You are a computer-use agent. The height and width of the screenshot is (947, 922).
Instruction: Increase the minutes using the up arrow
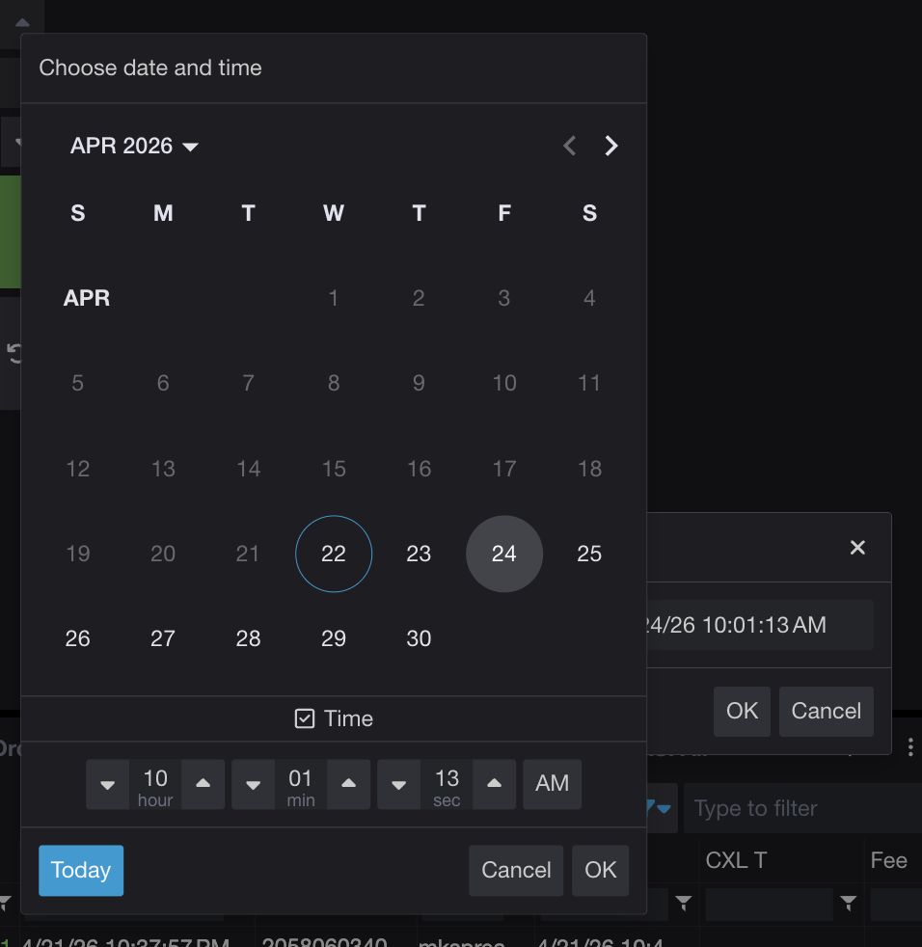[348, 784]
